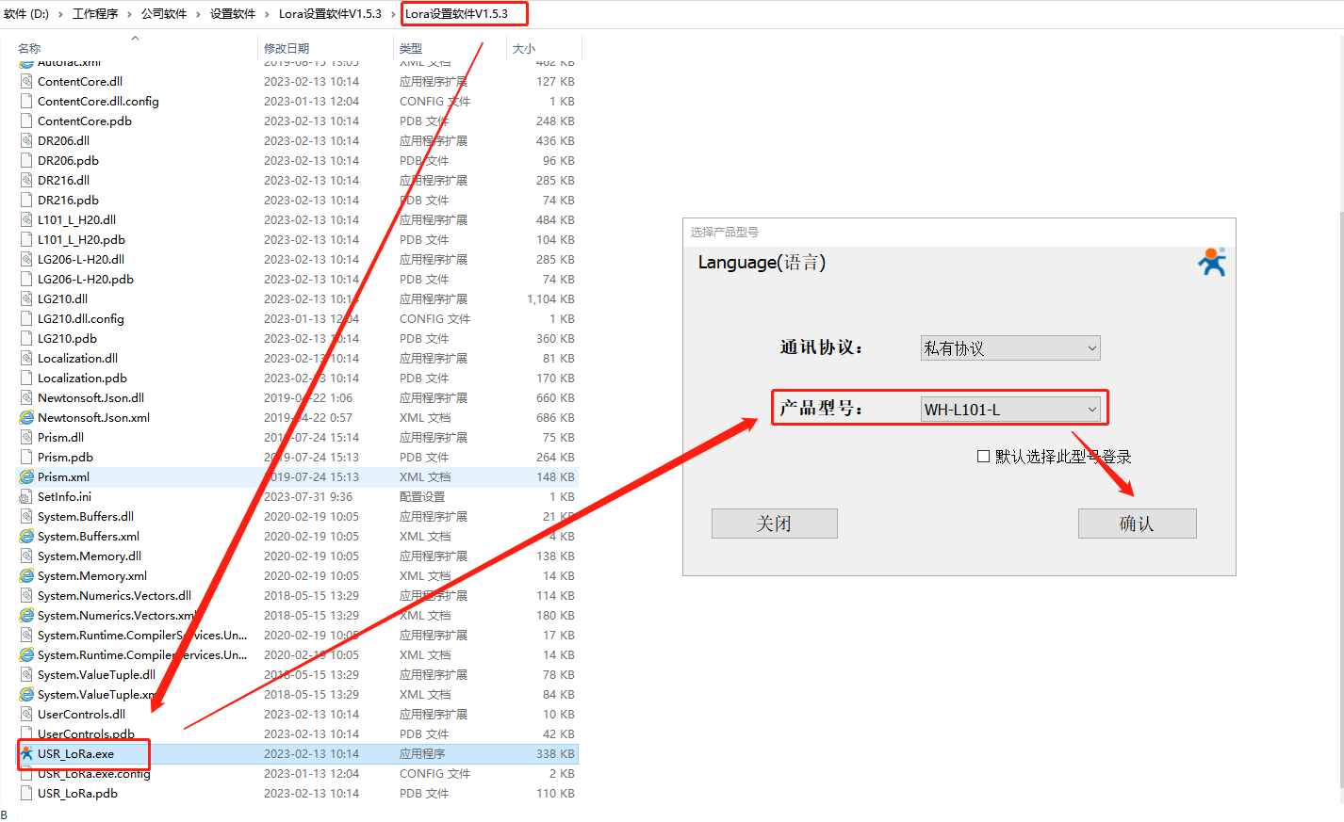The image size is (1344, 822).
Task: Enable the default model login checkbox
Action: pos(983,457)
